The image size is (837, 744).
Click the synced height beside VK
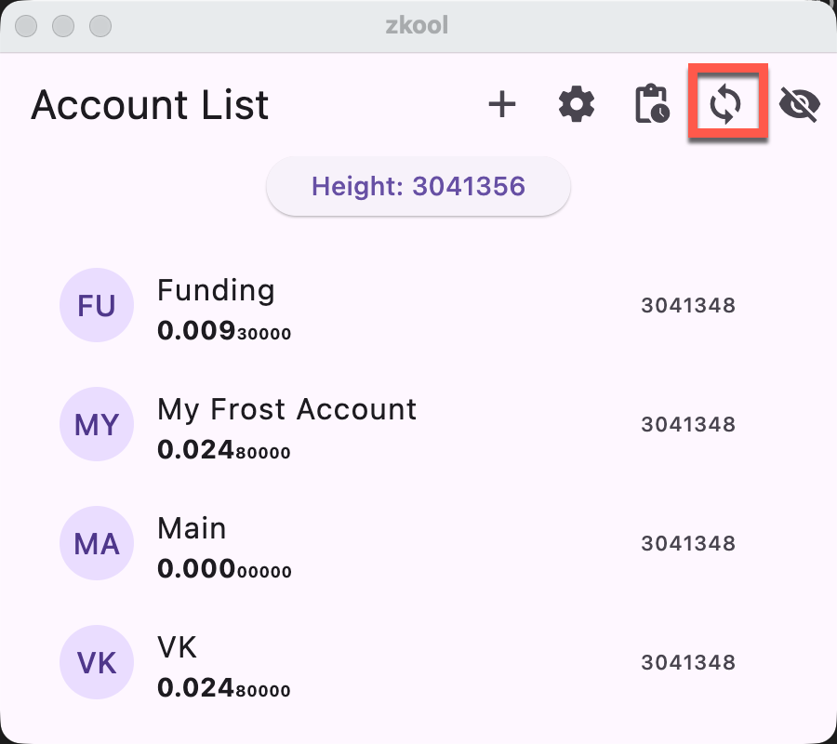tap(688, 663)
